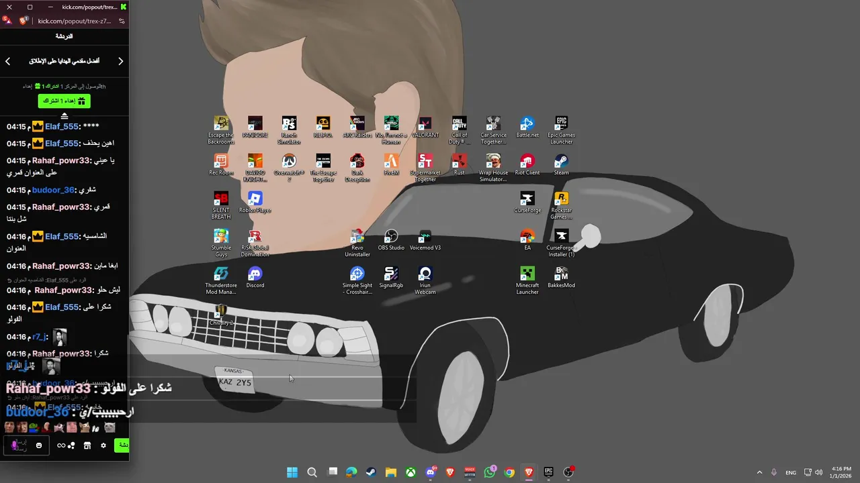Open Escape the Backrooms desktop shortcut
The width and height of the screenshot is (860, 483).
tap(221, 130)
